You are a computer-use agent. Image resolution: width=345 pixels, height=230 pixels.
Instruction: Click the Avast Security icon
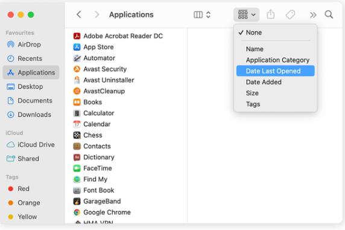(x=77, y=69)
